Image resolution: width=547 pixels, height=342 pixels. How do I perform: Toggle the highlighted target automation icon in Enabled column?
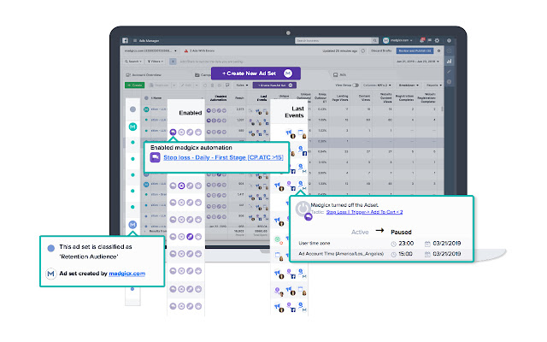(x=181, y=186)
